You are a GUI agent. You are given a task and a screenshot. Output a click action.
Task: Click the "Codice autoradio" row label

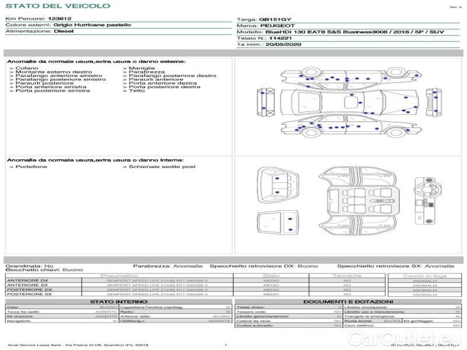tap(255, 325)
